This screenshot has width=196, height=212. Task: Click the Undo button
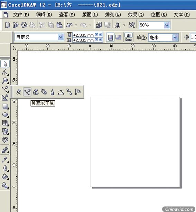click(x=69, y=25)
